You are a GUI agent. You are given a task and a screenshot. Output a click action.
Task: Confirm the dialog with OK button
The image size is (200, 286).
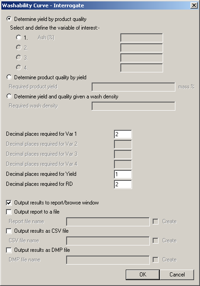pos(143,275)
